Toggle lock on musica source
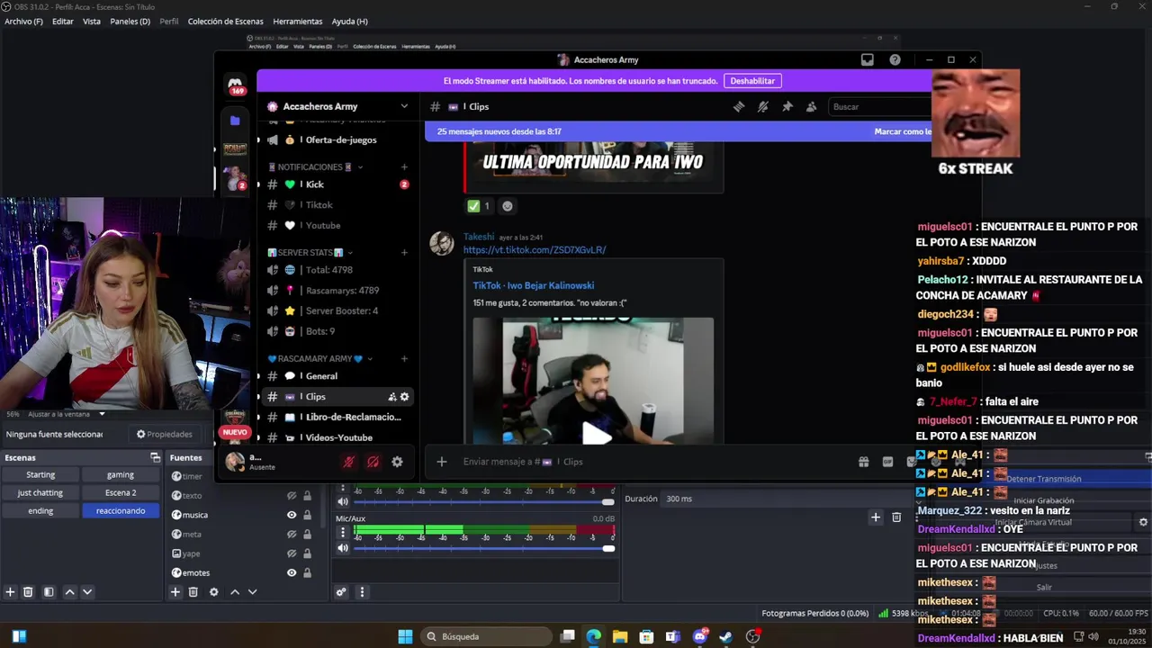This screenshot has width=1152, height=648. click(307, 515)
